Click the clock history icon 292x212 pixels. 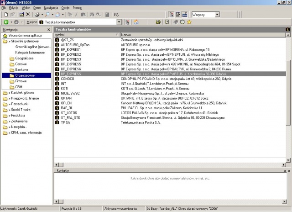pyautogui.click(x=182, y=22)
